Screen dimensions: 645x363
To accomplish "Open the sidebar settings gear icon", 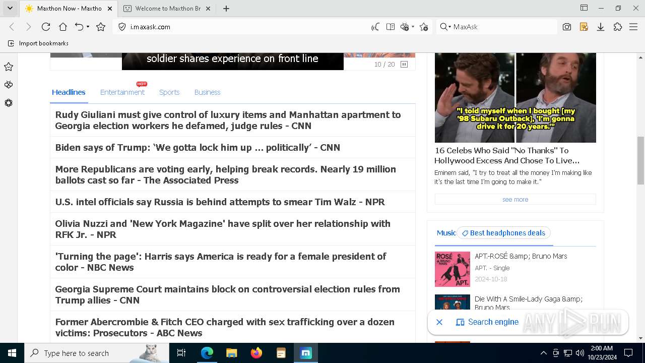I will (x=9, y=103).
